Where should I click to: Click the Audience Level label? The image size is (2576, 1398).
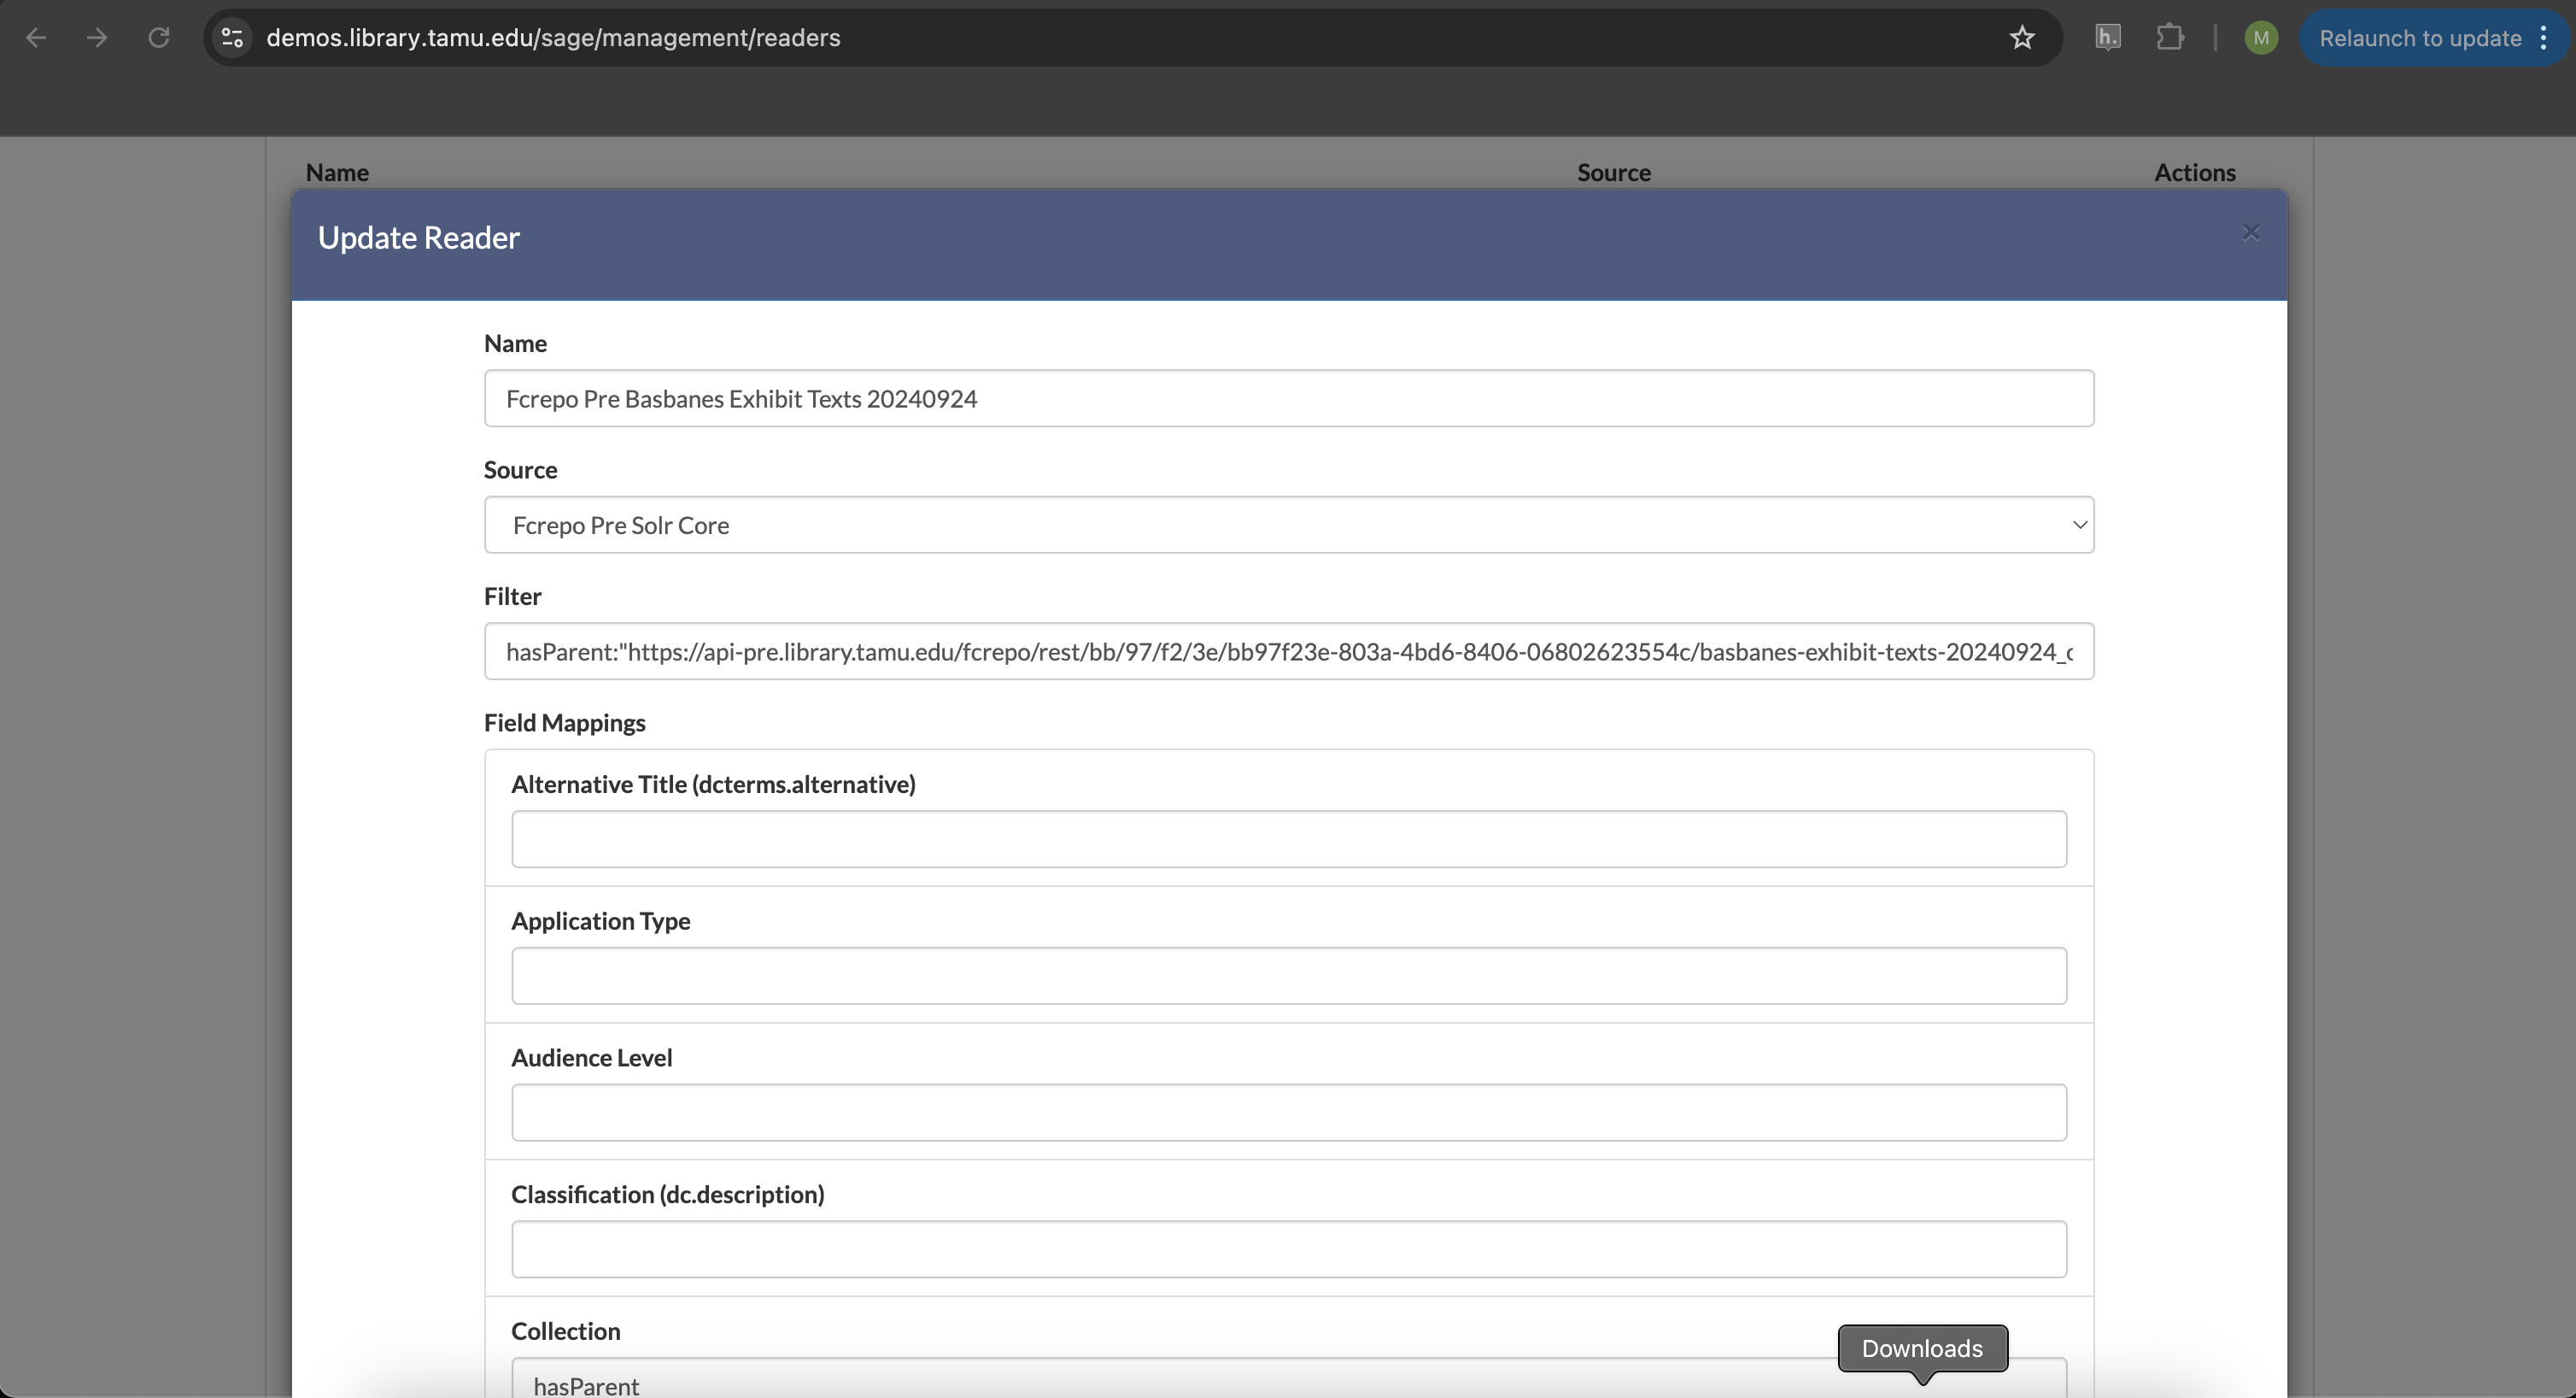tap(592, 1058)
